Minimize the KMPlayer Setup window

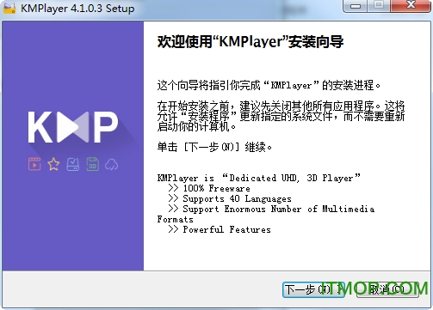click(x=356, y=6)
